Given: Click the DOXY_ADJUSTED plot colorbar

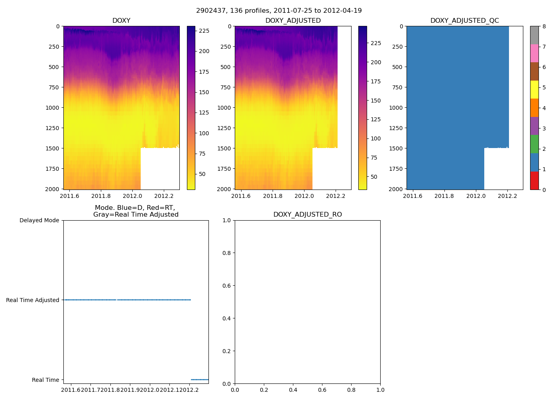Looking at the screenshot, I should click(362, 108).
